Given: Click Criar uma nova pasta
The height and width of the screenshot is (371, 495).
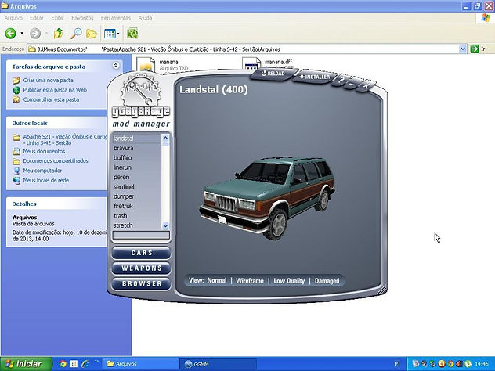Looking at the screenshot, I should click(x=48, y=80).
